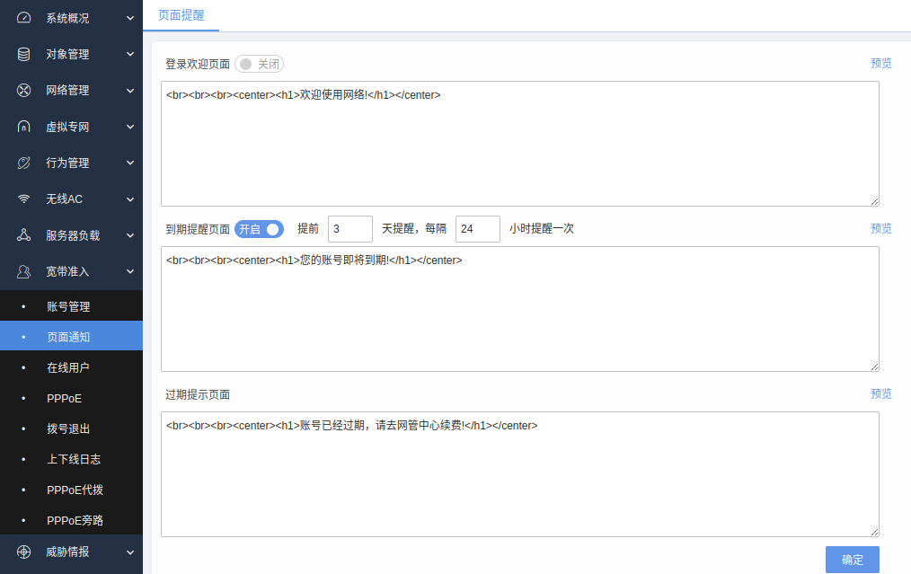Viewport: 911px width, 574px height.
Task: Click the 虚拟专网 VPN icon
Action: pyautogui.click(x=24, y=127)
